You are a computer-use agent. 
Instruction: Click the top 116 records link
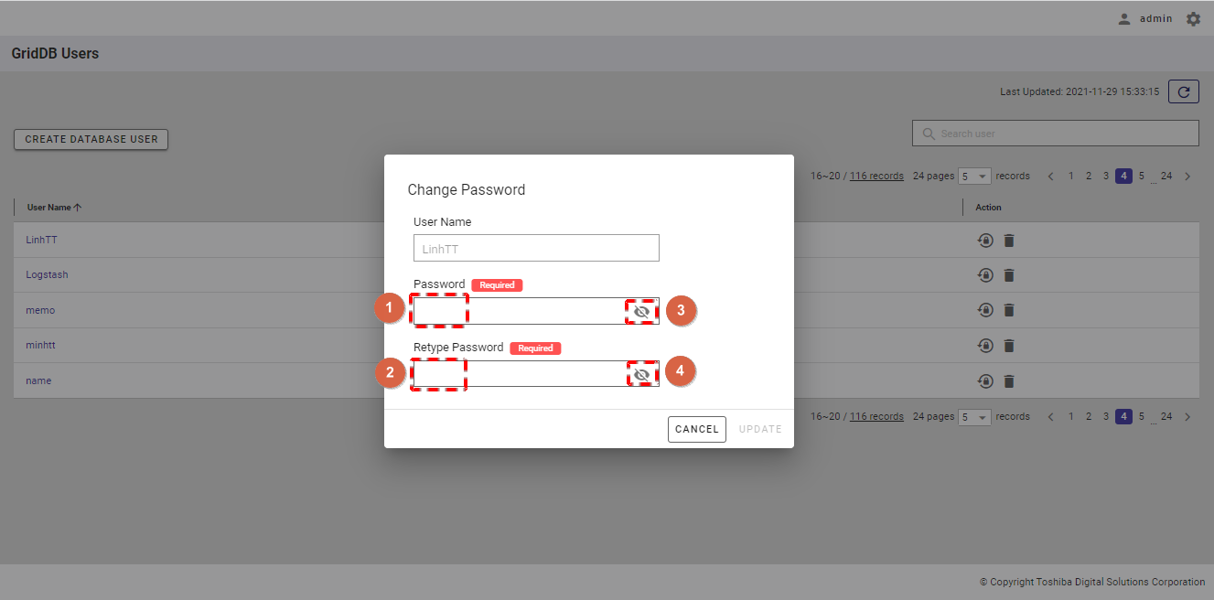(x=876, y=176)
